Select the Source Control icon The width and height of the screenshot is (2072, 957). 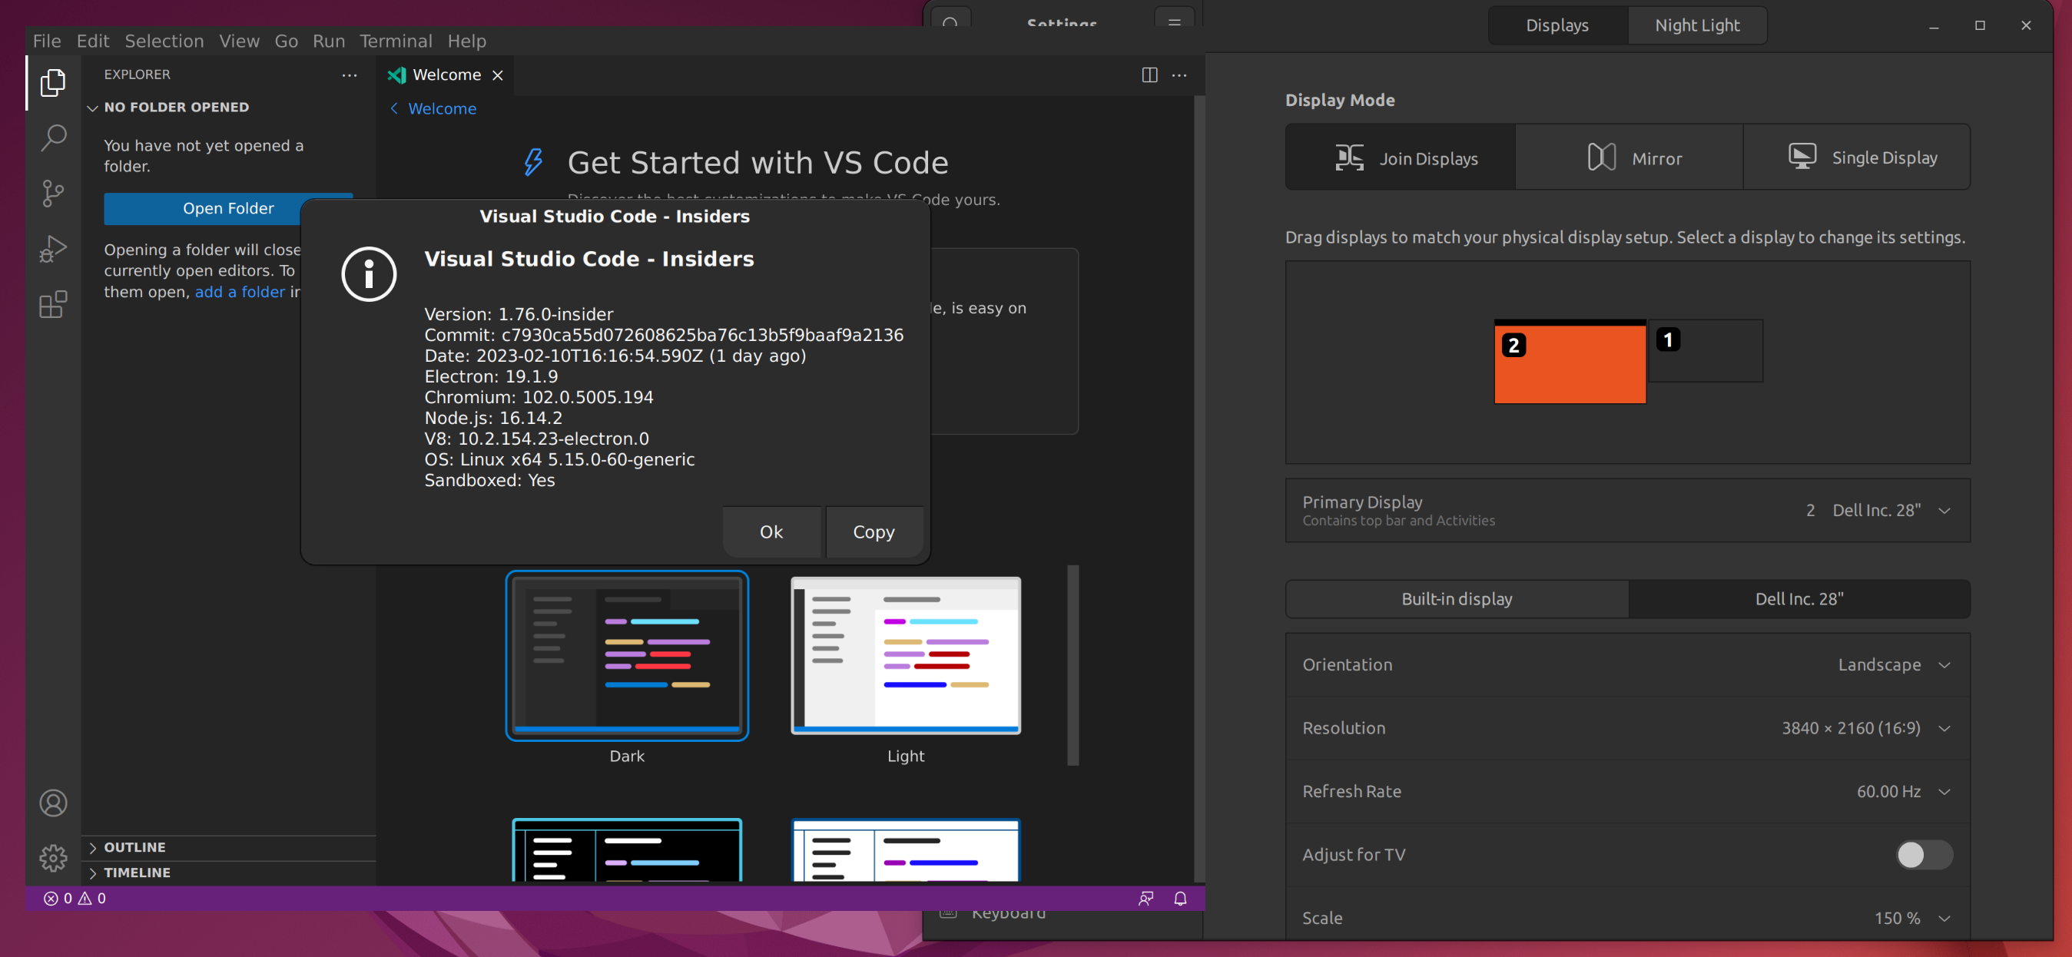click(x=52, y=193)
